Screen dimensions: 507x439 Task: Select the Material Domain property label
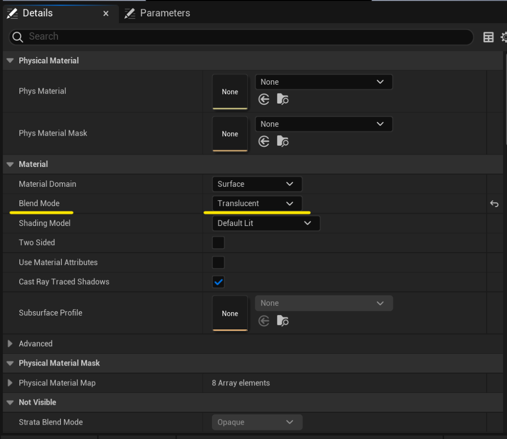[x=48, y=184]
